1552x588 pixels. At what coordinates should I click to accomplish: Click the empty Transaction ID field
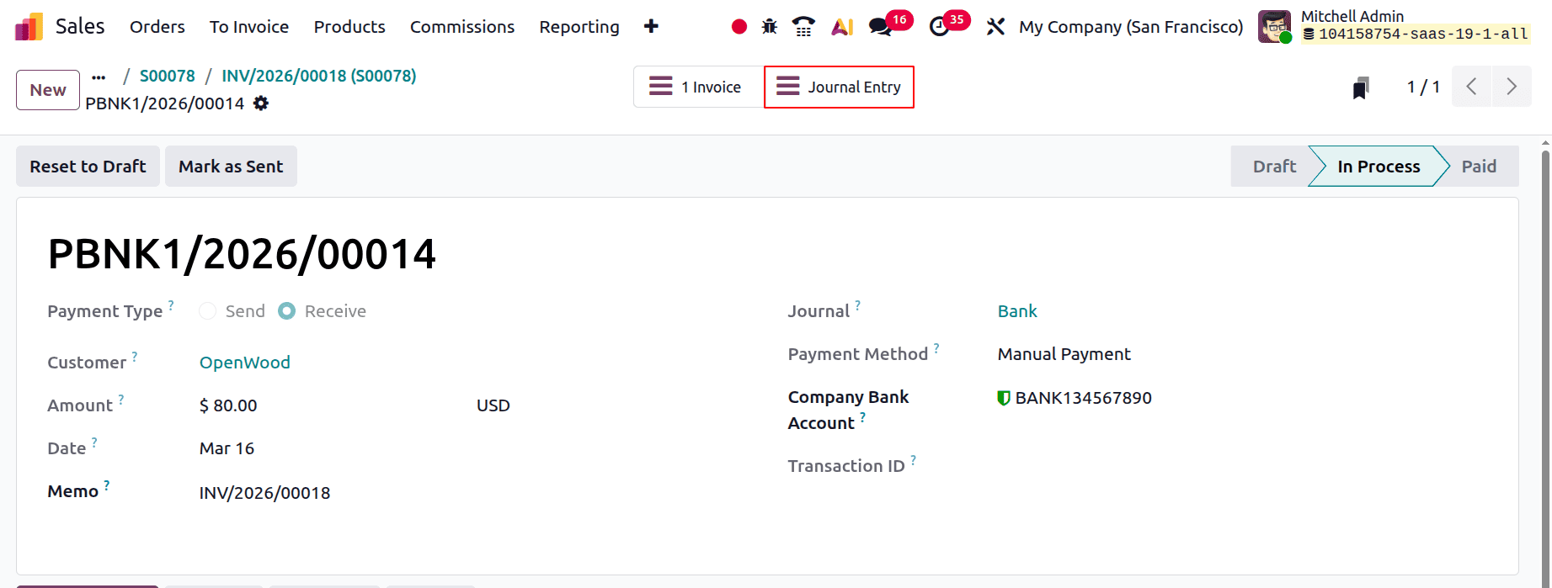(x=1242, y=466)
